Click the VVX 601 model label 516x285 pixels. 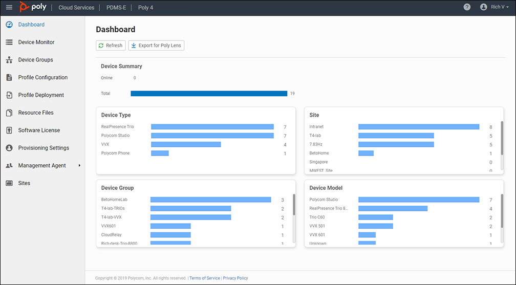pyautogui.click(x=317, y=235)
